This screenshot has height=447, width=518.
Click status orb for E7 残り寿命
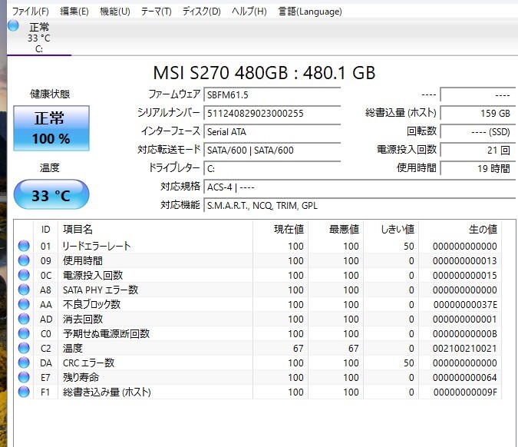[x=24, y=377]
